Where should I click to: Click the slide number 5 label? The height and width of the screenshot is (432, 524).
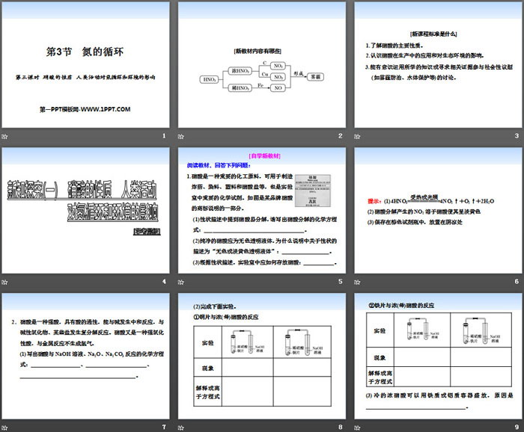(339, 282)
